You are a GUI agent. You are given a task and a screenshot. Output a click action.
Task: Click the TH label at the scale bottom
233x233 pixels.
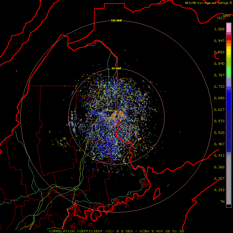(x=222, y=202)
